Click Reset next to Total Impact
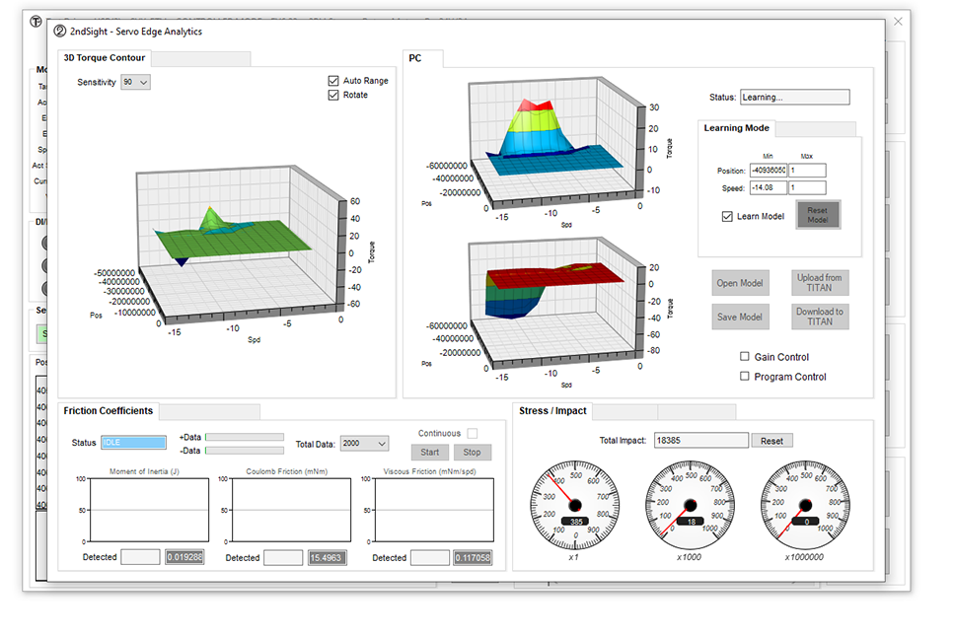This screenshot has height=637, width=955. pyautogui.click(x=771, y=441)
